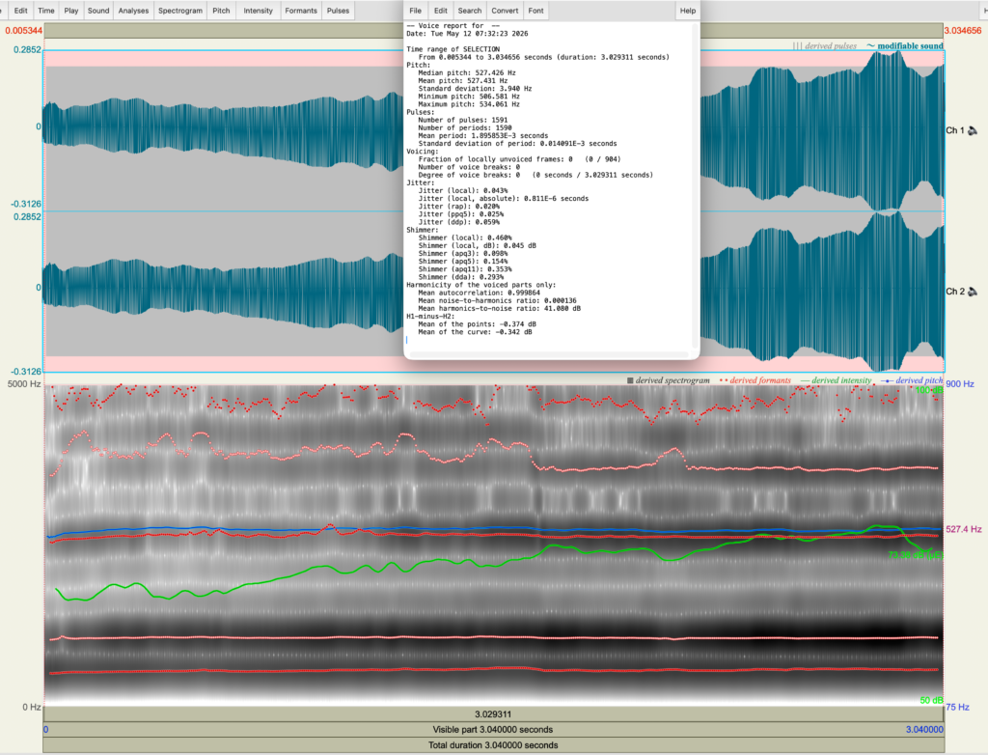Open the Pitch menu
Image resolution: width=988 pixels, height=755 pixels.
click(221, 10)
